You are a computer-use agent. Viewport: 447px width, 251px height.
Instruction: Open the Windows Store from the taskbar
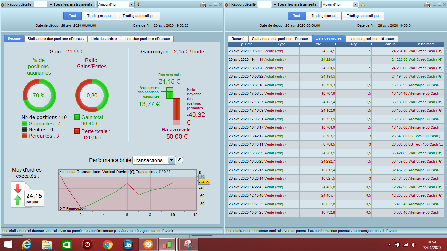click(x=67, y=244)
